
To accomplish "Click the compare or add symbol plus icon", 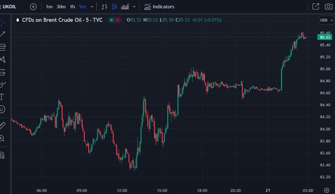I will 33,7.
